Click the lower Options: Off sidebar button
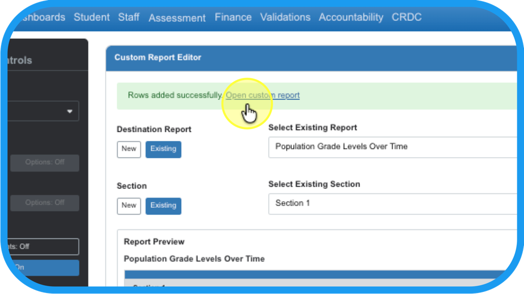Screen dimensions: 524x294 click(x=45, y=203)
